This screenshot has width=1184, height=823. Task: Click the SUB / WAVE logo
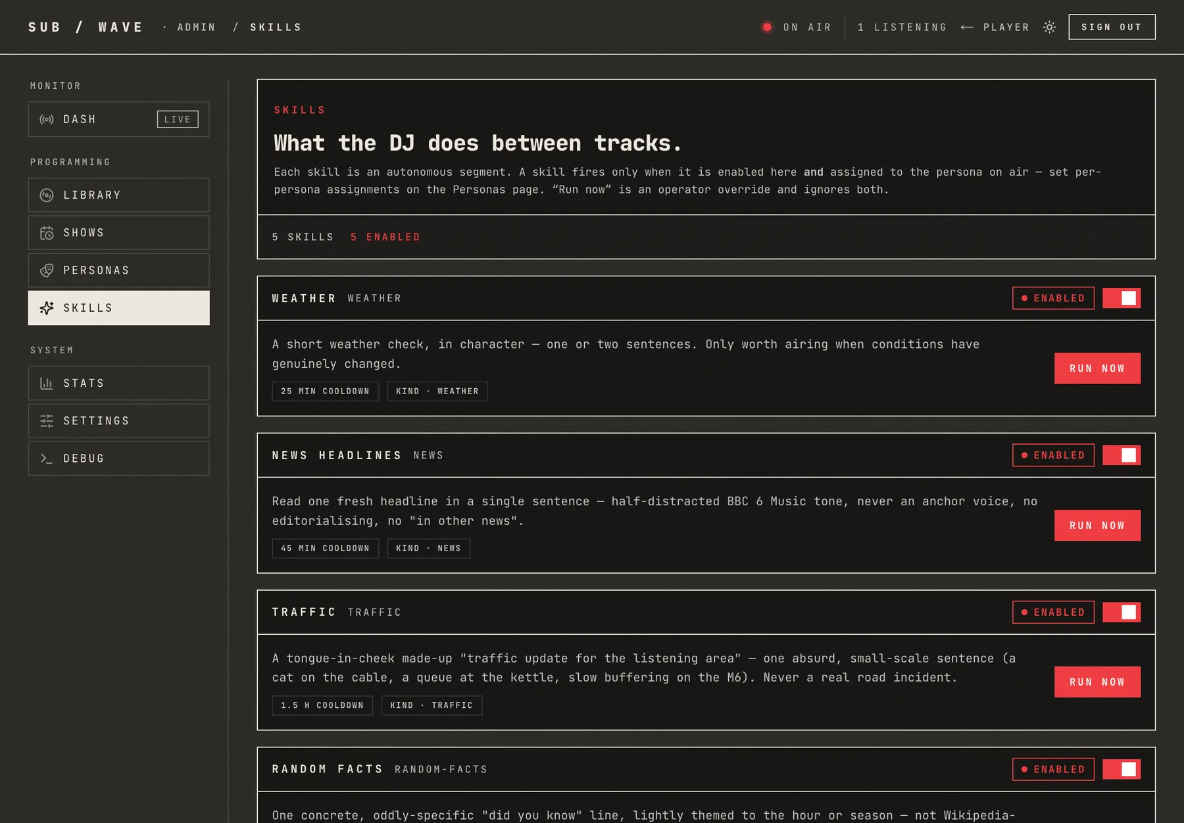[x=86, y=27]
